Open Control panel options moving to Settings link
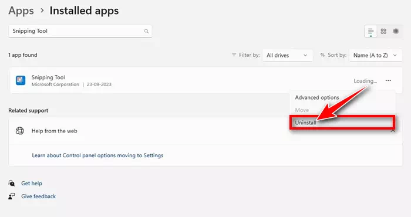 [x=97, y=155]
